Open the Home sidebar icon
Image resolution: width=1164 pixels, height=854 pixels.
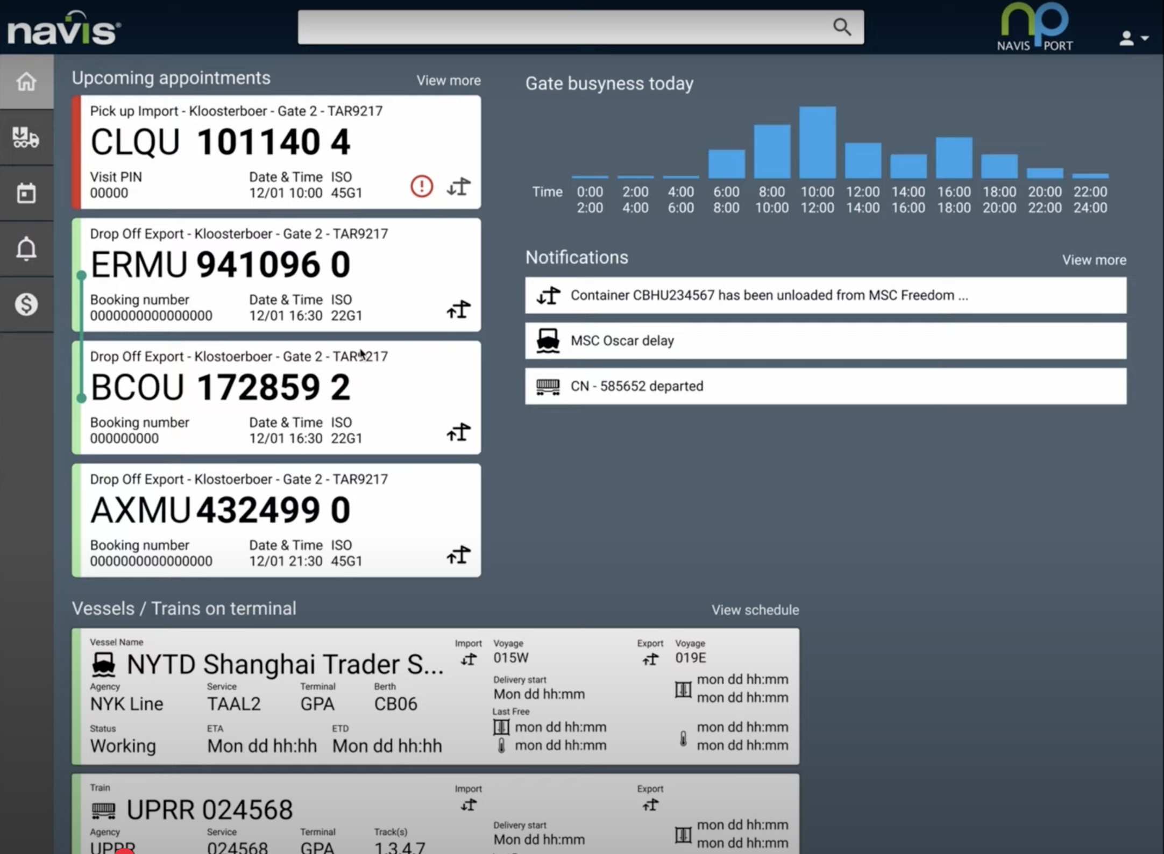point(26,82)
